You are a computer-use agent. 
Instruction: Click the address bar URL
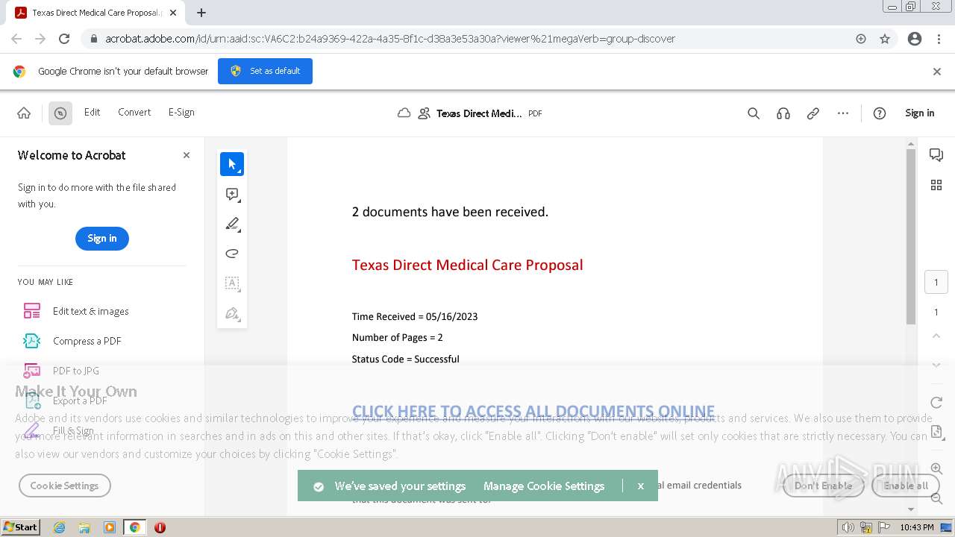(x=389, y=39)
